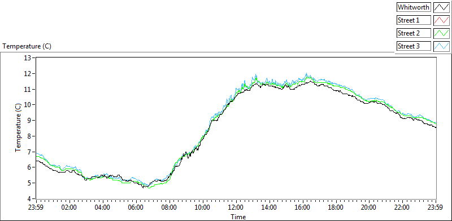Click the Street 2 green plot line icon
Viewport: 452px width, 221px height.
coord(441,33)
